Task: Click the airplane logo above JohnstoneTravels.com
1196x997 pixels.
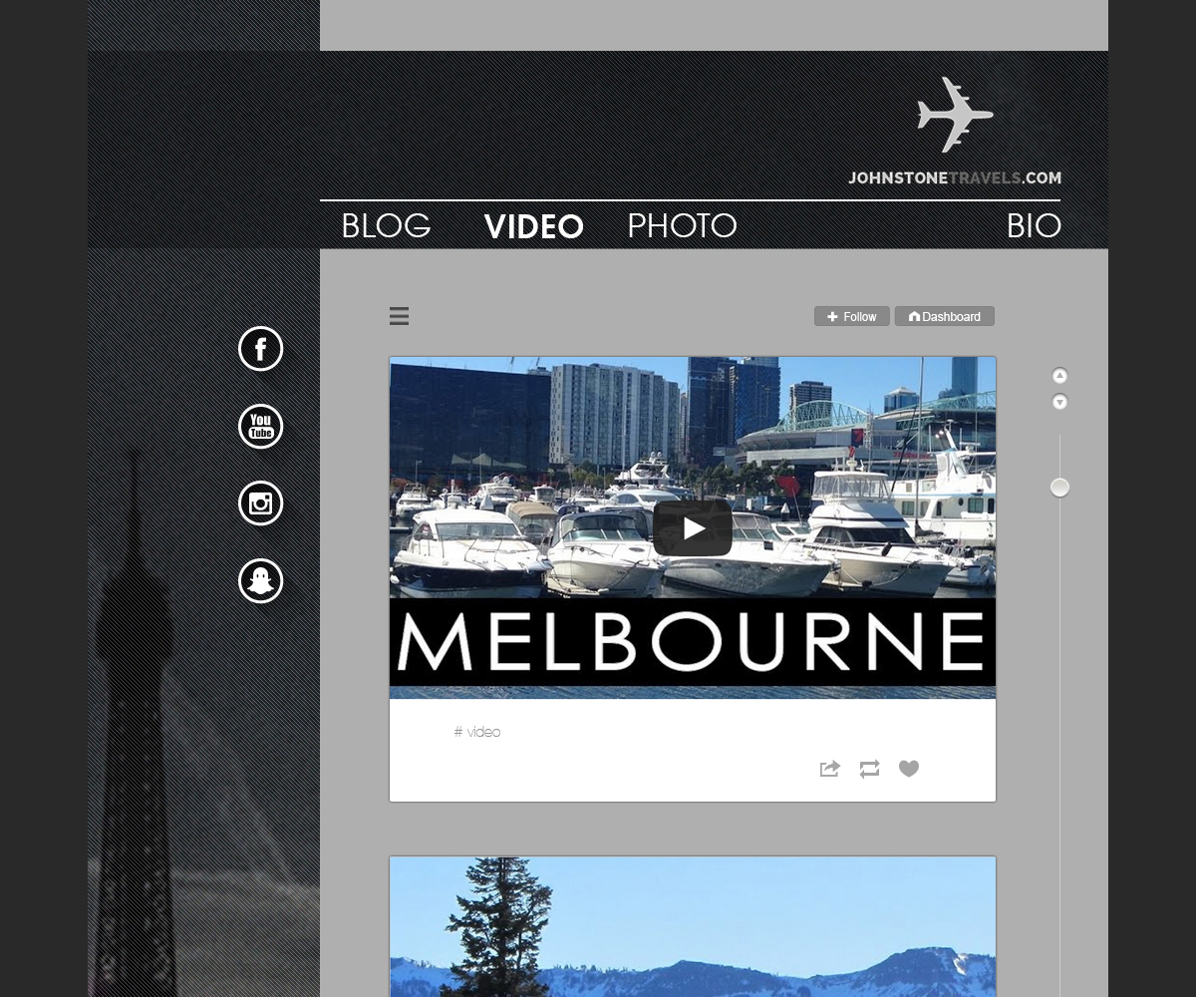Action: [954, 115]
